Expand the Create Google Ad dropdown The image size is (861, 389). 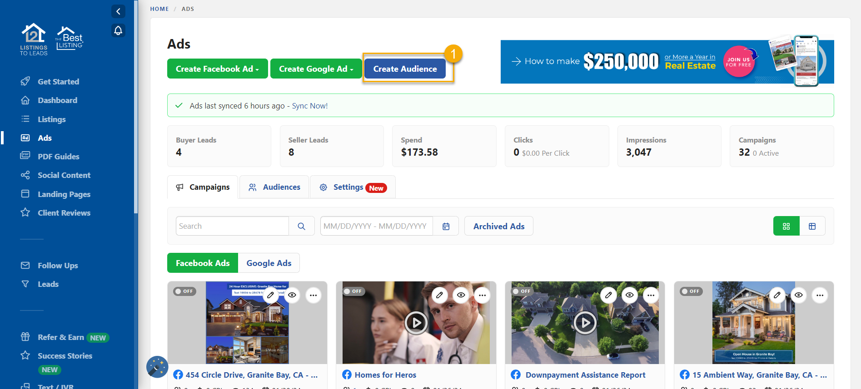point(316,69)
